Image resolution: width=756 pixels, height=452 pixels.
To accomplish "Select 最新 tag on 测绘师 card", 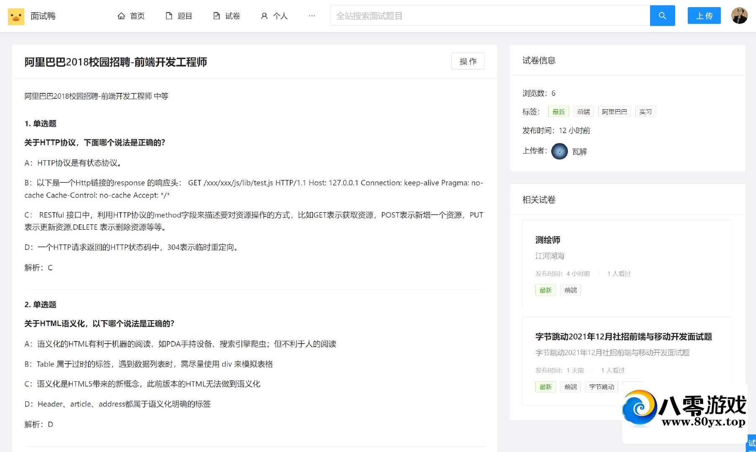I will [x=545, y=290].
